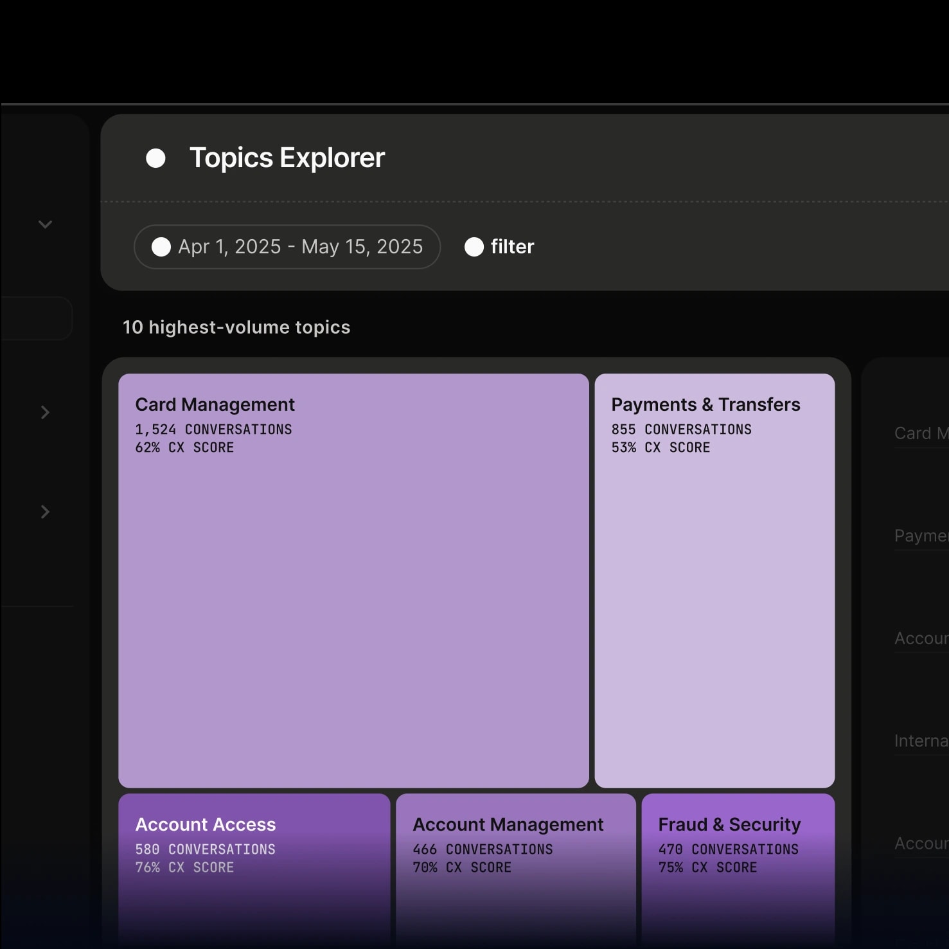The image size is (949, 949).
Task: Click 53% CX SCORE text
Action: pos(661,447)
